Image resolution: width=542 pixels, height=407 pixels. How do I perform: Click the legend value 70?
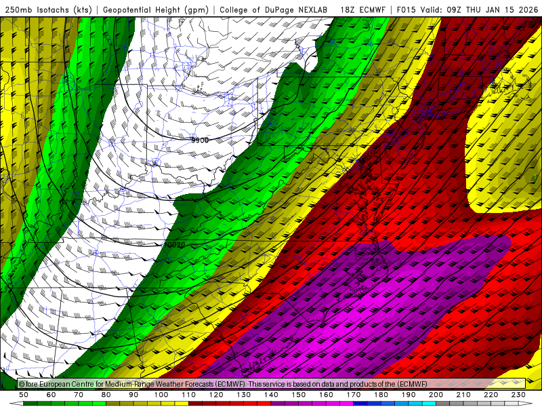pos(79,395)
